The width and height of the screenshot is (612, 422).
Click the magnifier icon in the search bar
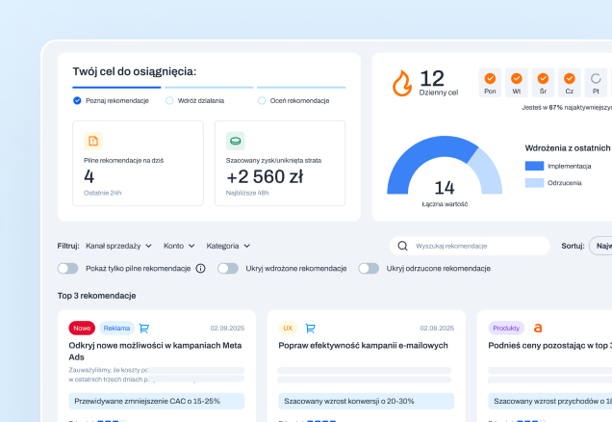pos(402,246)
